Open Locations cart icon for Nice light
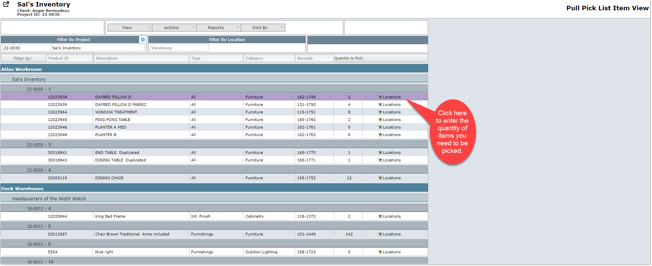The width and height of the screenshot is (652, 266). click(380, 252)
